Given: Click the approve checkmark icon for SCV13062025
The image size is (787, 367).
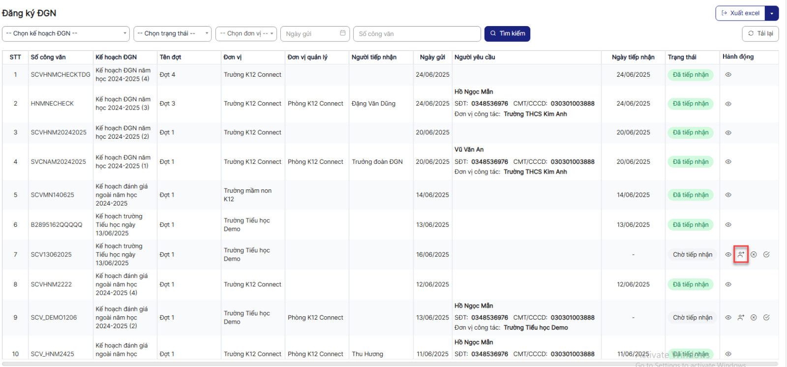Looking at the screenshot, I should (766, 254).
